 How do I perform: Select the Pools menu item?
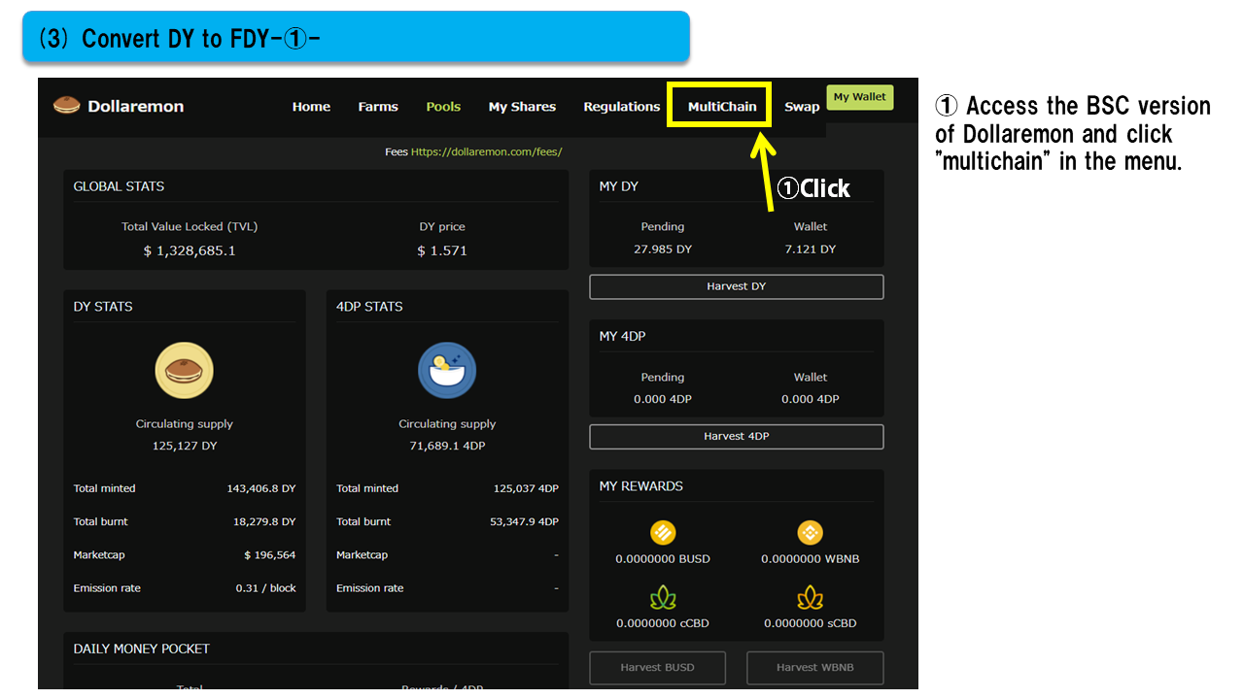point(443,107)
